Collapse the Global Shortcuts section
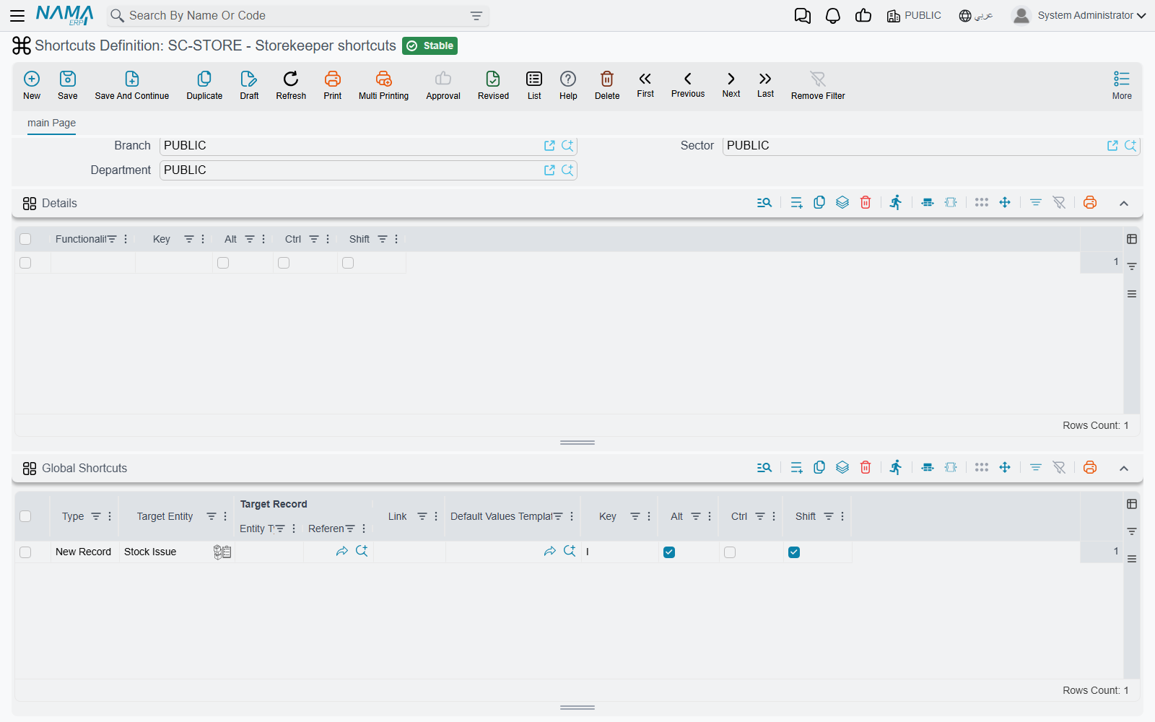 coord(1124,469)
